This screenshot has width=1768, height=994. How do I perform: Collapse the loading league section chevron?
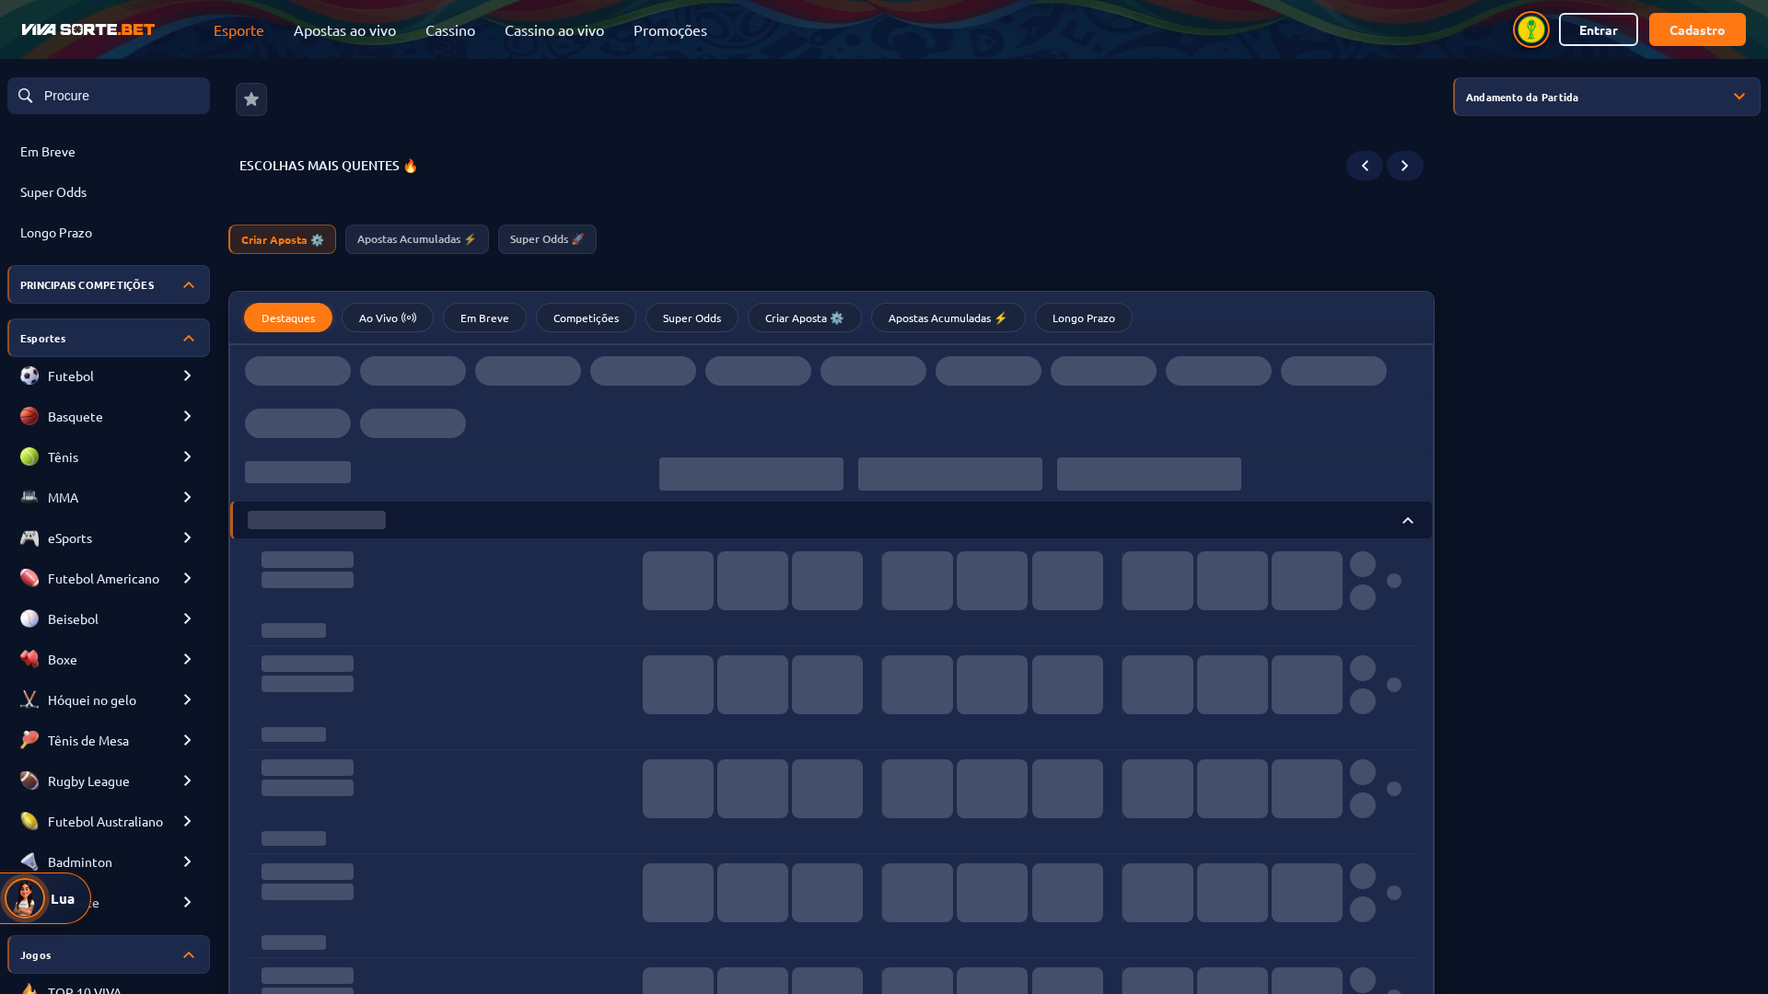[x=1408, y=521]
